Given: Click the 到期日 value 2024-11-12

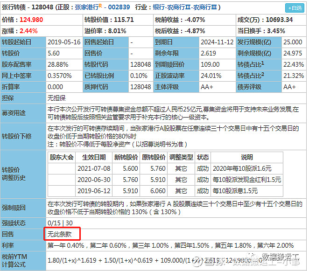Looking at the screenshot, I should click(217, 42).
